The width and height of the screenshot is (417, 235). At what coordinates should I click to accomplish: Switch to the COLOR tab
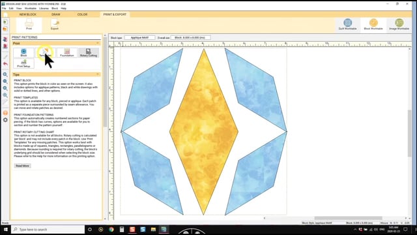click(x=82, y=14)
